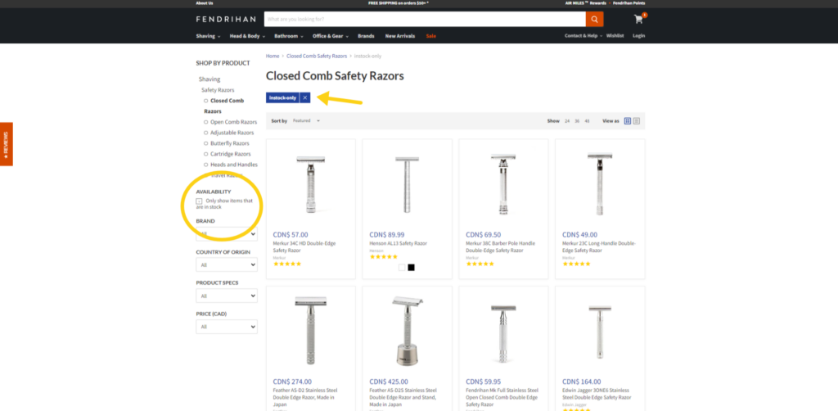The image size is (838, 411).
Task: Click the Fendrihan logo
Action: (226, 20)
